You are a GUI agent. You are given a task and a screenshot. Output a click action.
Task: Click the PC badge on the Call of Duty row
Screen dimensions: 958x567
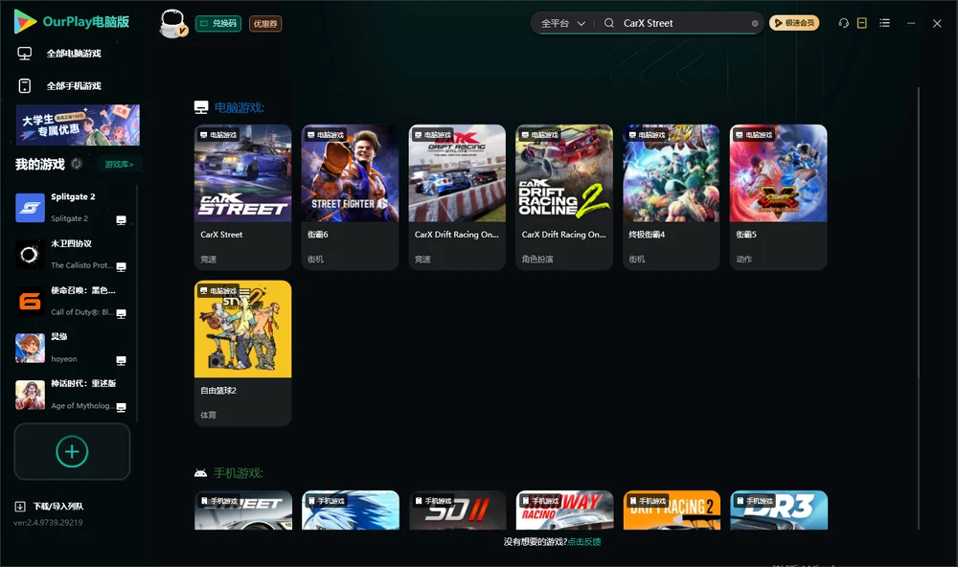pos(121,313)
